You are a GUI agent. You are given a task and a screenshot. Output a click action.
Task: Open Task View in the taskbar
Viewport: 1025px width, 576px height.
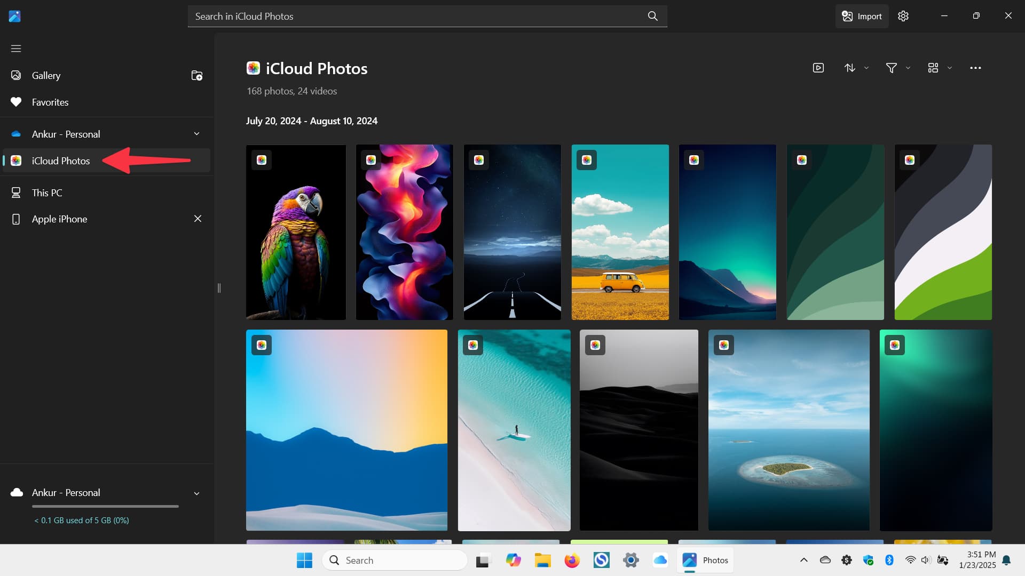tap(483, 561)
